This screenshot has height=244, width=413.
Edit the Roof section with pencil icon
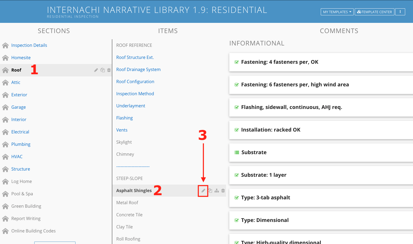(x=96, y=70)
